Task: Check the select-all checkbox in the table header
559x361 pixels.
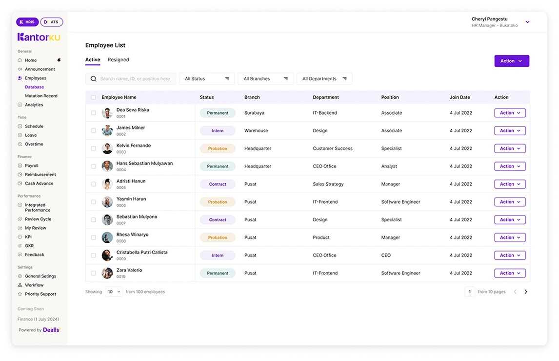Action: coord(93,97)
